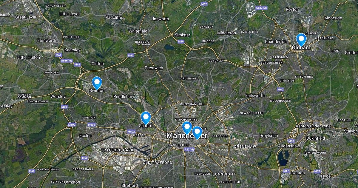This screenshot has height=188, width=358.
Task: Click the Old Trafford label
Action: coord(158,163)
